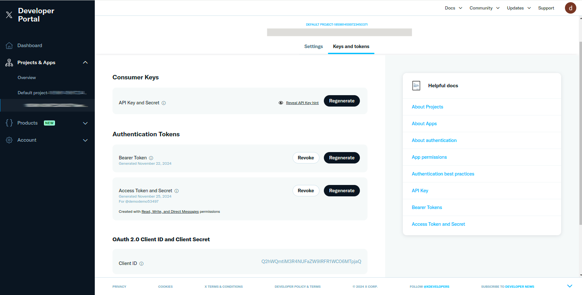This screenshot has height=295, width=582.
Task: Click info icon next to Client ID
Action: [x=142, y=264]
